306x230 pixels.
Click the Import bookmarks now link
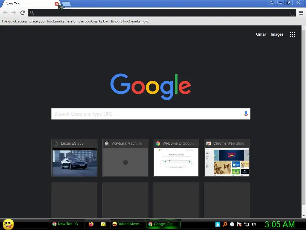point(131,21)
